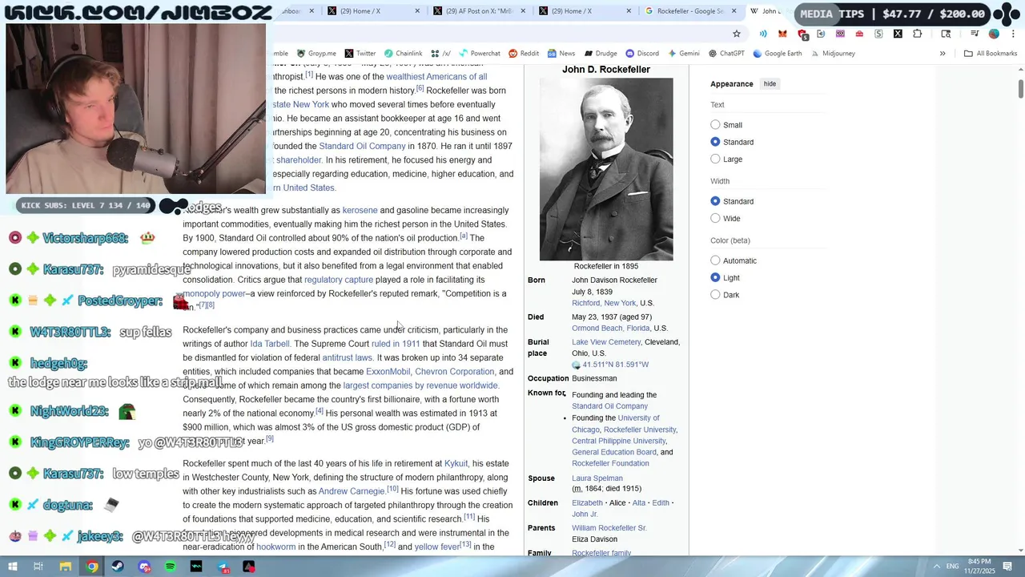Follow the kerosene link
This screenshot has width=1025, height=577.
pos(360,210)
